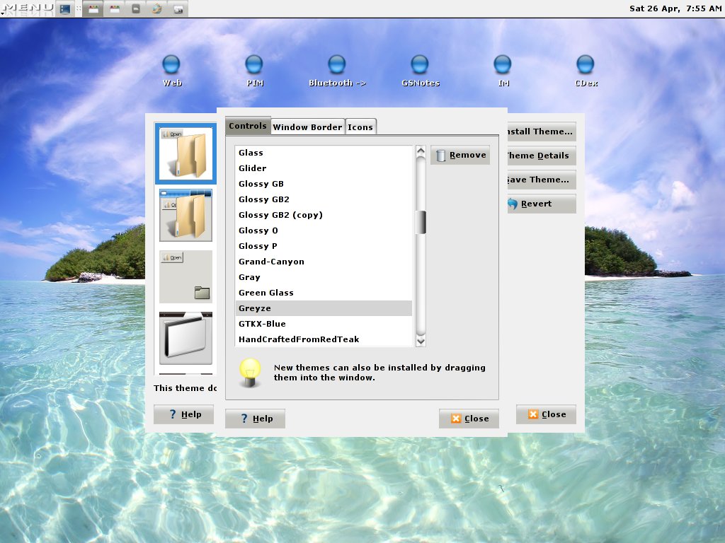The height and width of the screenshot is (543, 725).
Task: Select the first highlighted folder theme thumbnail
Action: click(185, 153)
